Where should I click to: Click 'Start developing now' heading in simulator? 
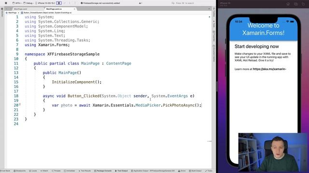coord(256,47)
